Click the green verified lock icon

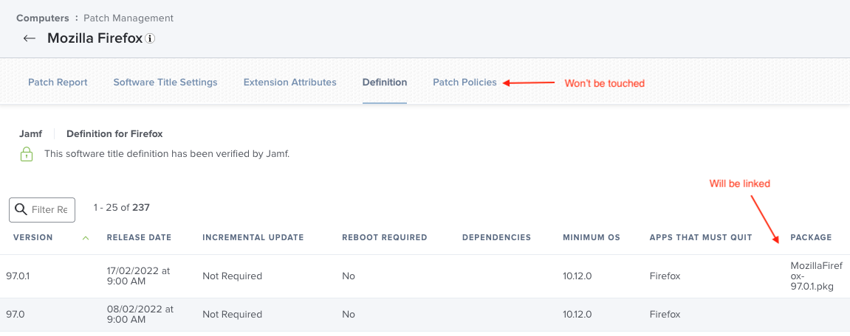(x=26, y=154)
